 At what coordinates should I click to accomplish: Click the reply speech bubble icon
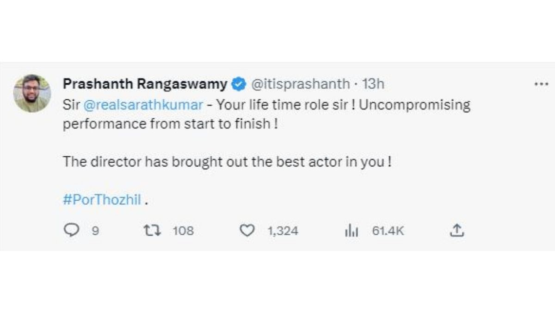[x=71, y=230]
